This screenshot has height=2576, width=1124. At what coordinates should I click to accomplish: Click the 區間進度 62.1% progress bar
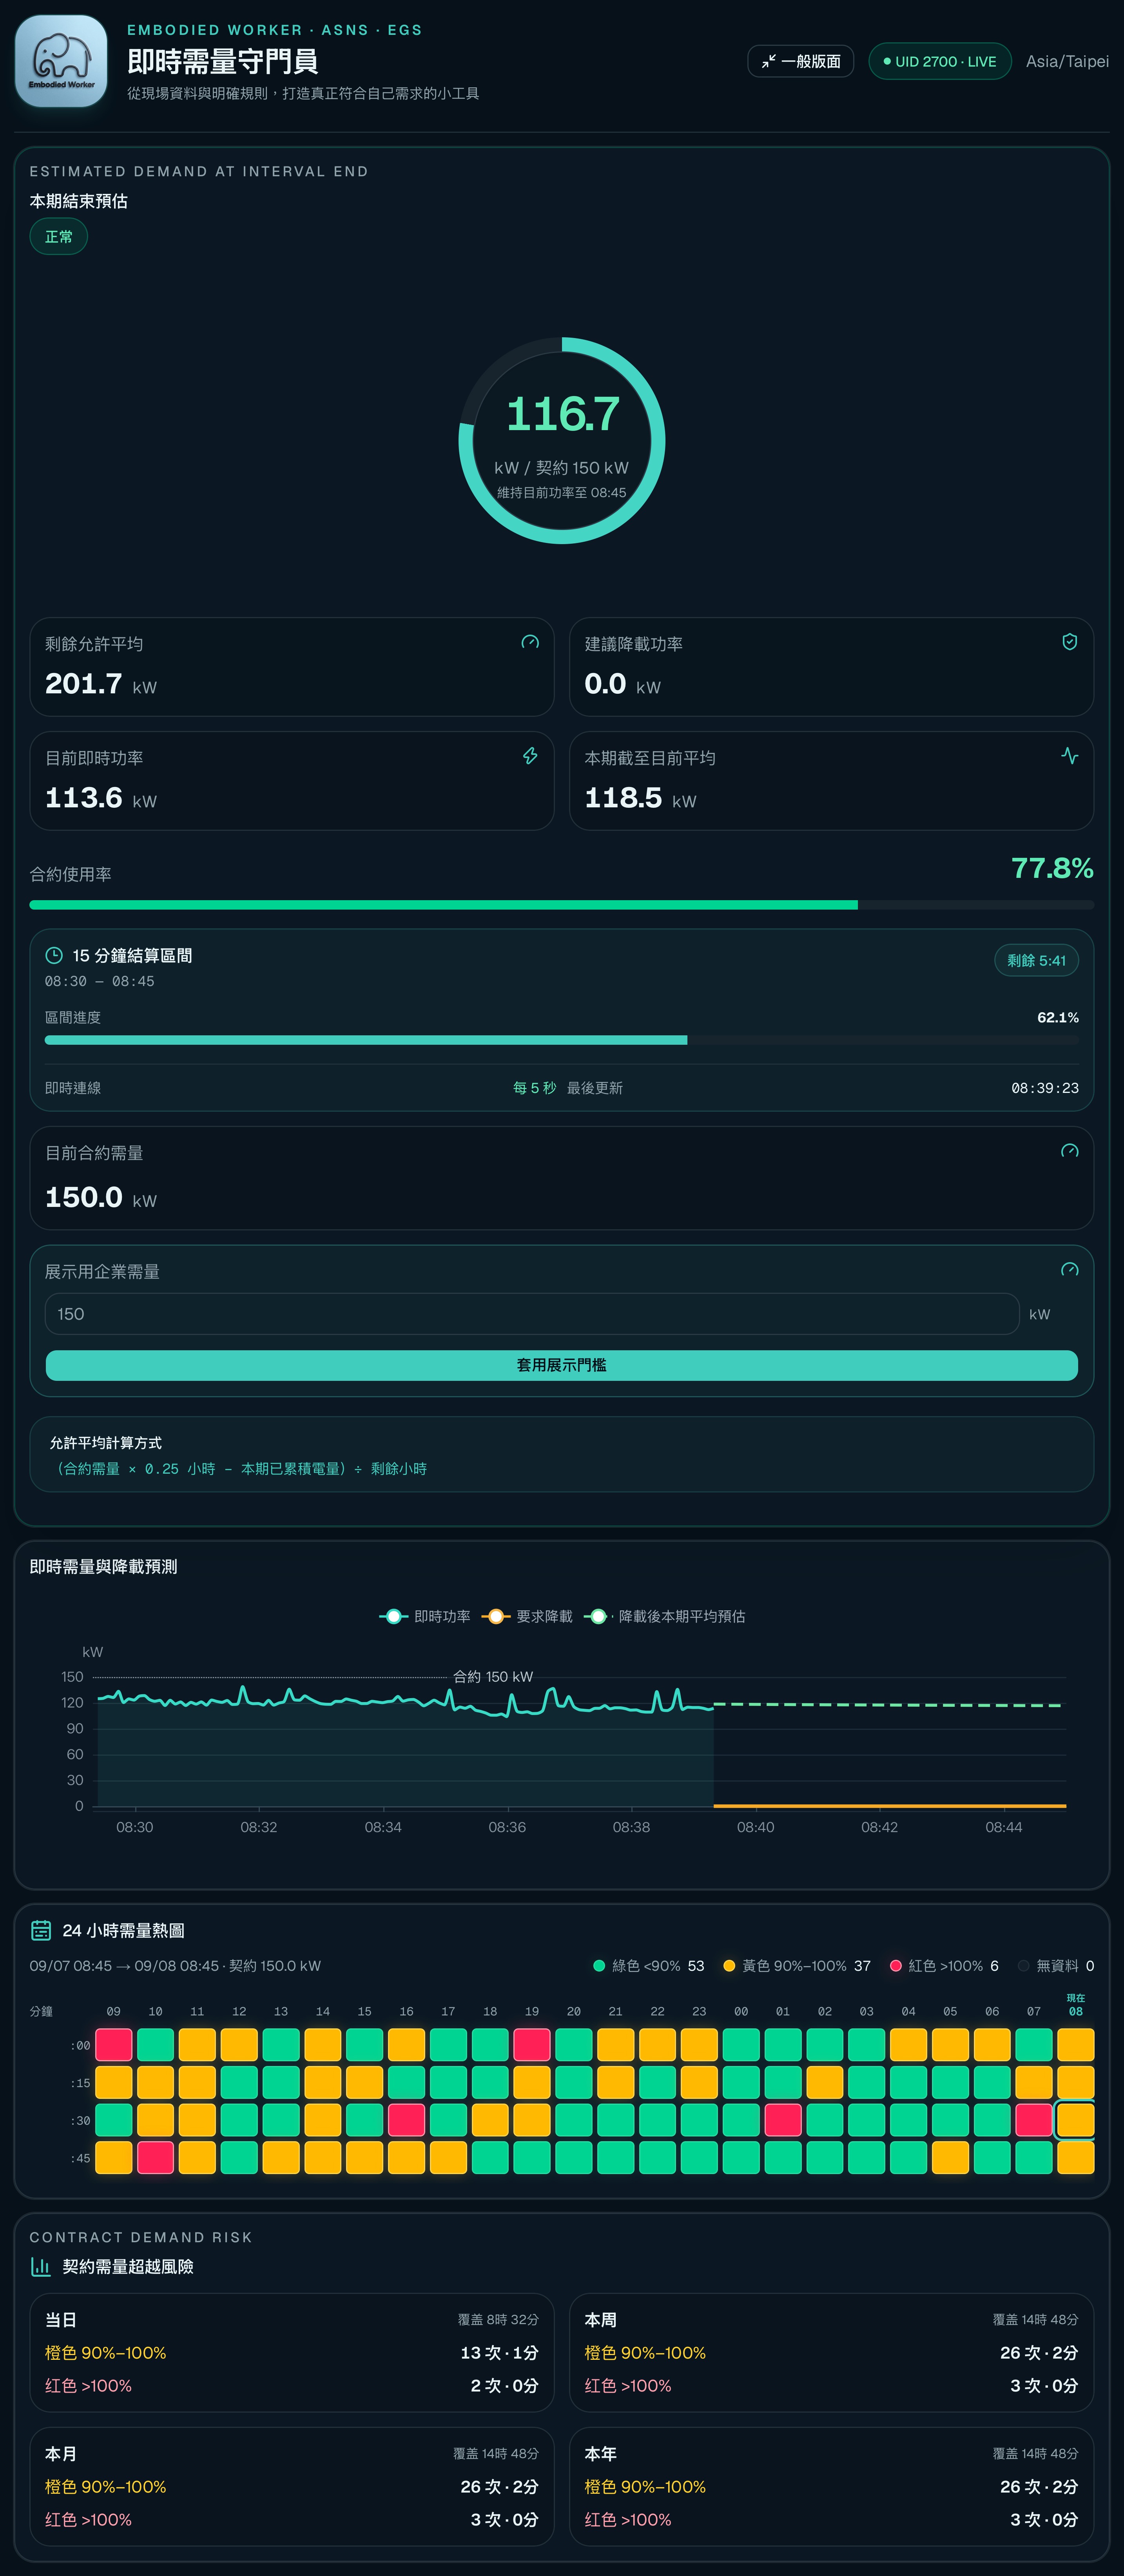pyautogui.click(x=562, y=1040)
